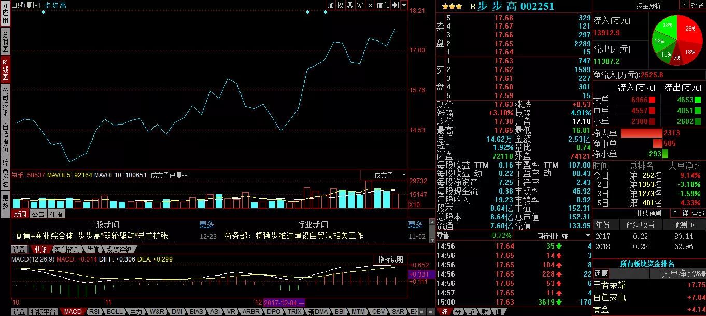
Task: Click the 白色家电 sector row
Action: click(649, 297)
